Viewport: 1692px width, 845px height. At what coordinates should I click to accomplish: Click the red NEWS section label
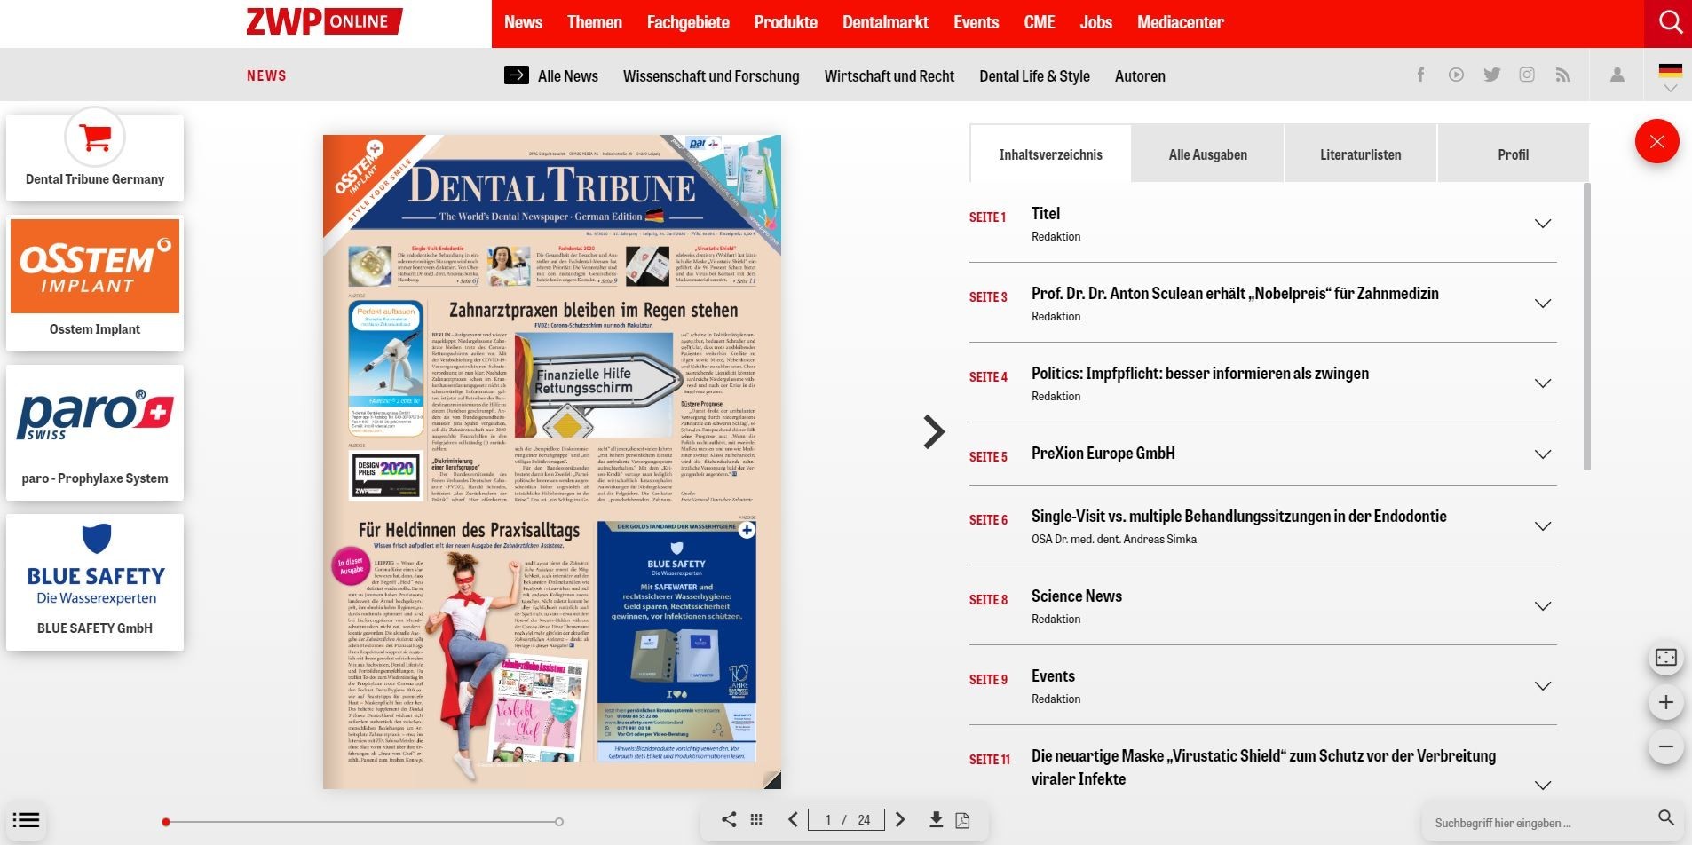[x=266, y=75]
